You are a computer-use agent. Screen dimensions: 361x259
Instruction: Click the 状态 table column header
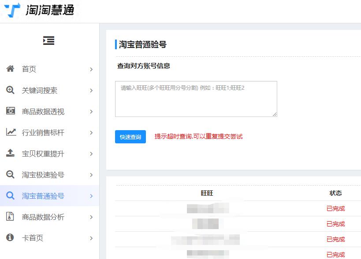tap(336, 193)
